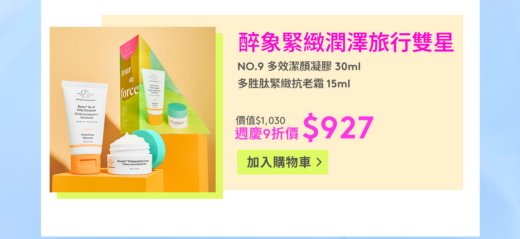Viewport: 520px width, 239px height.
Task: Select the 多胜肽緊緻抗老霜 15ml text line
Action: click(294, 84)
